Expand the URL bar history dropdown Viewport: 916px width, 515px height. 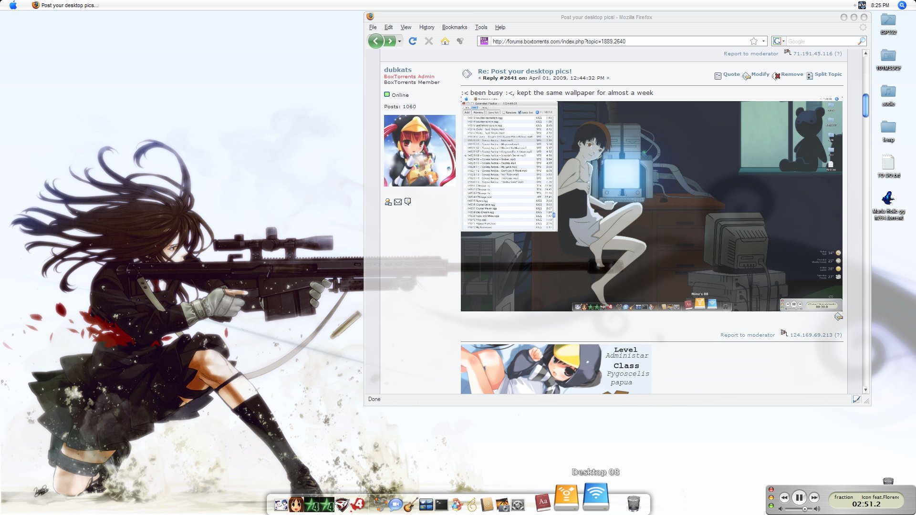click(x=763, y=41)
